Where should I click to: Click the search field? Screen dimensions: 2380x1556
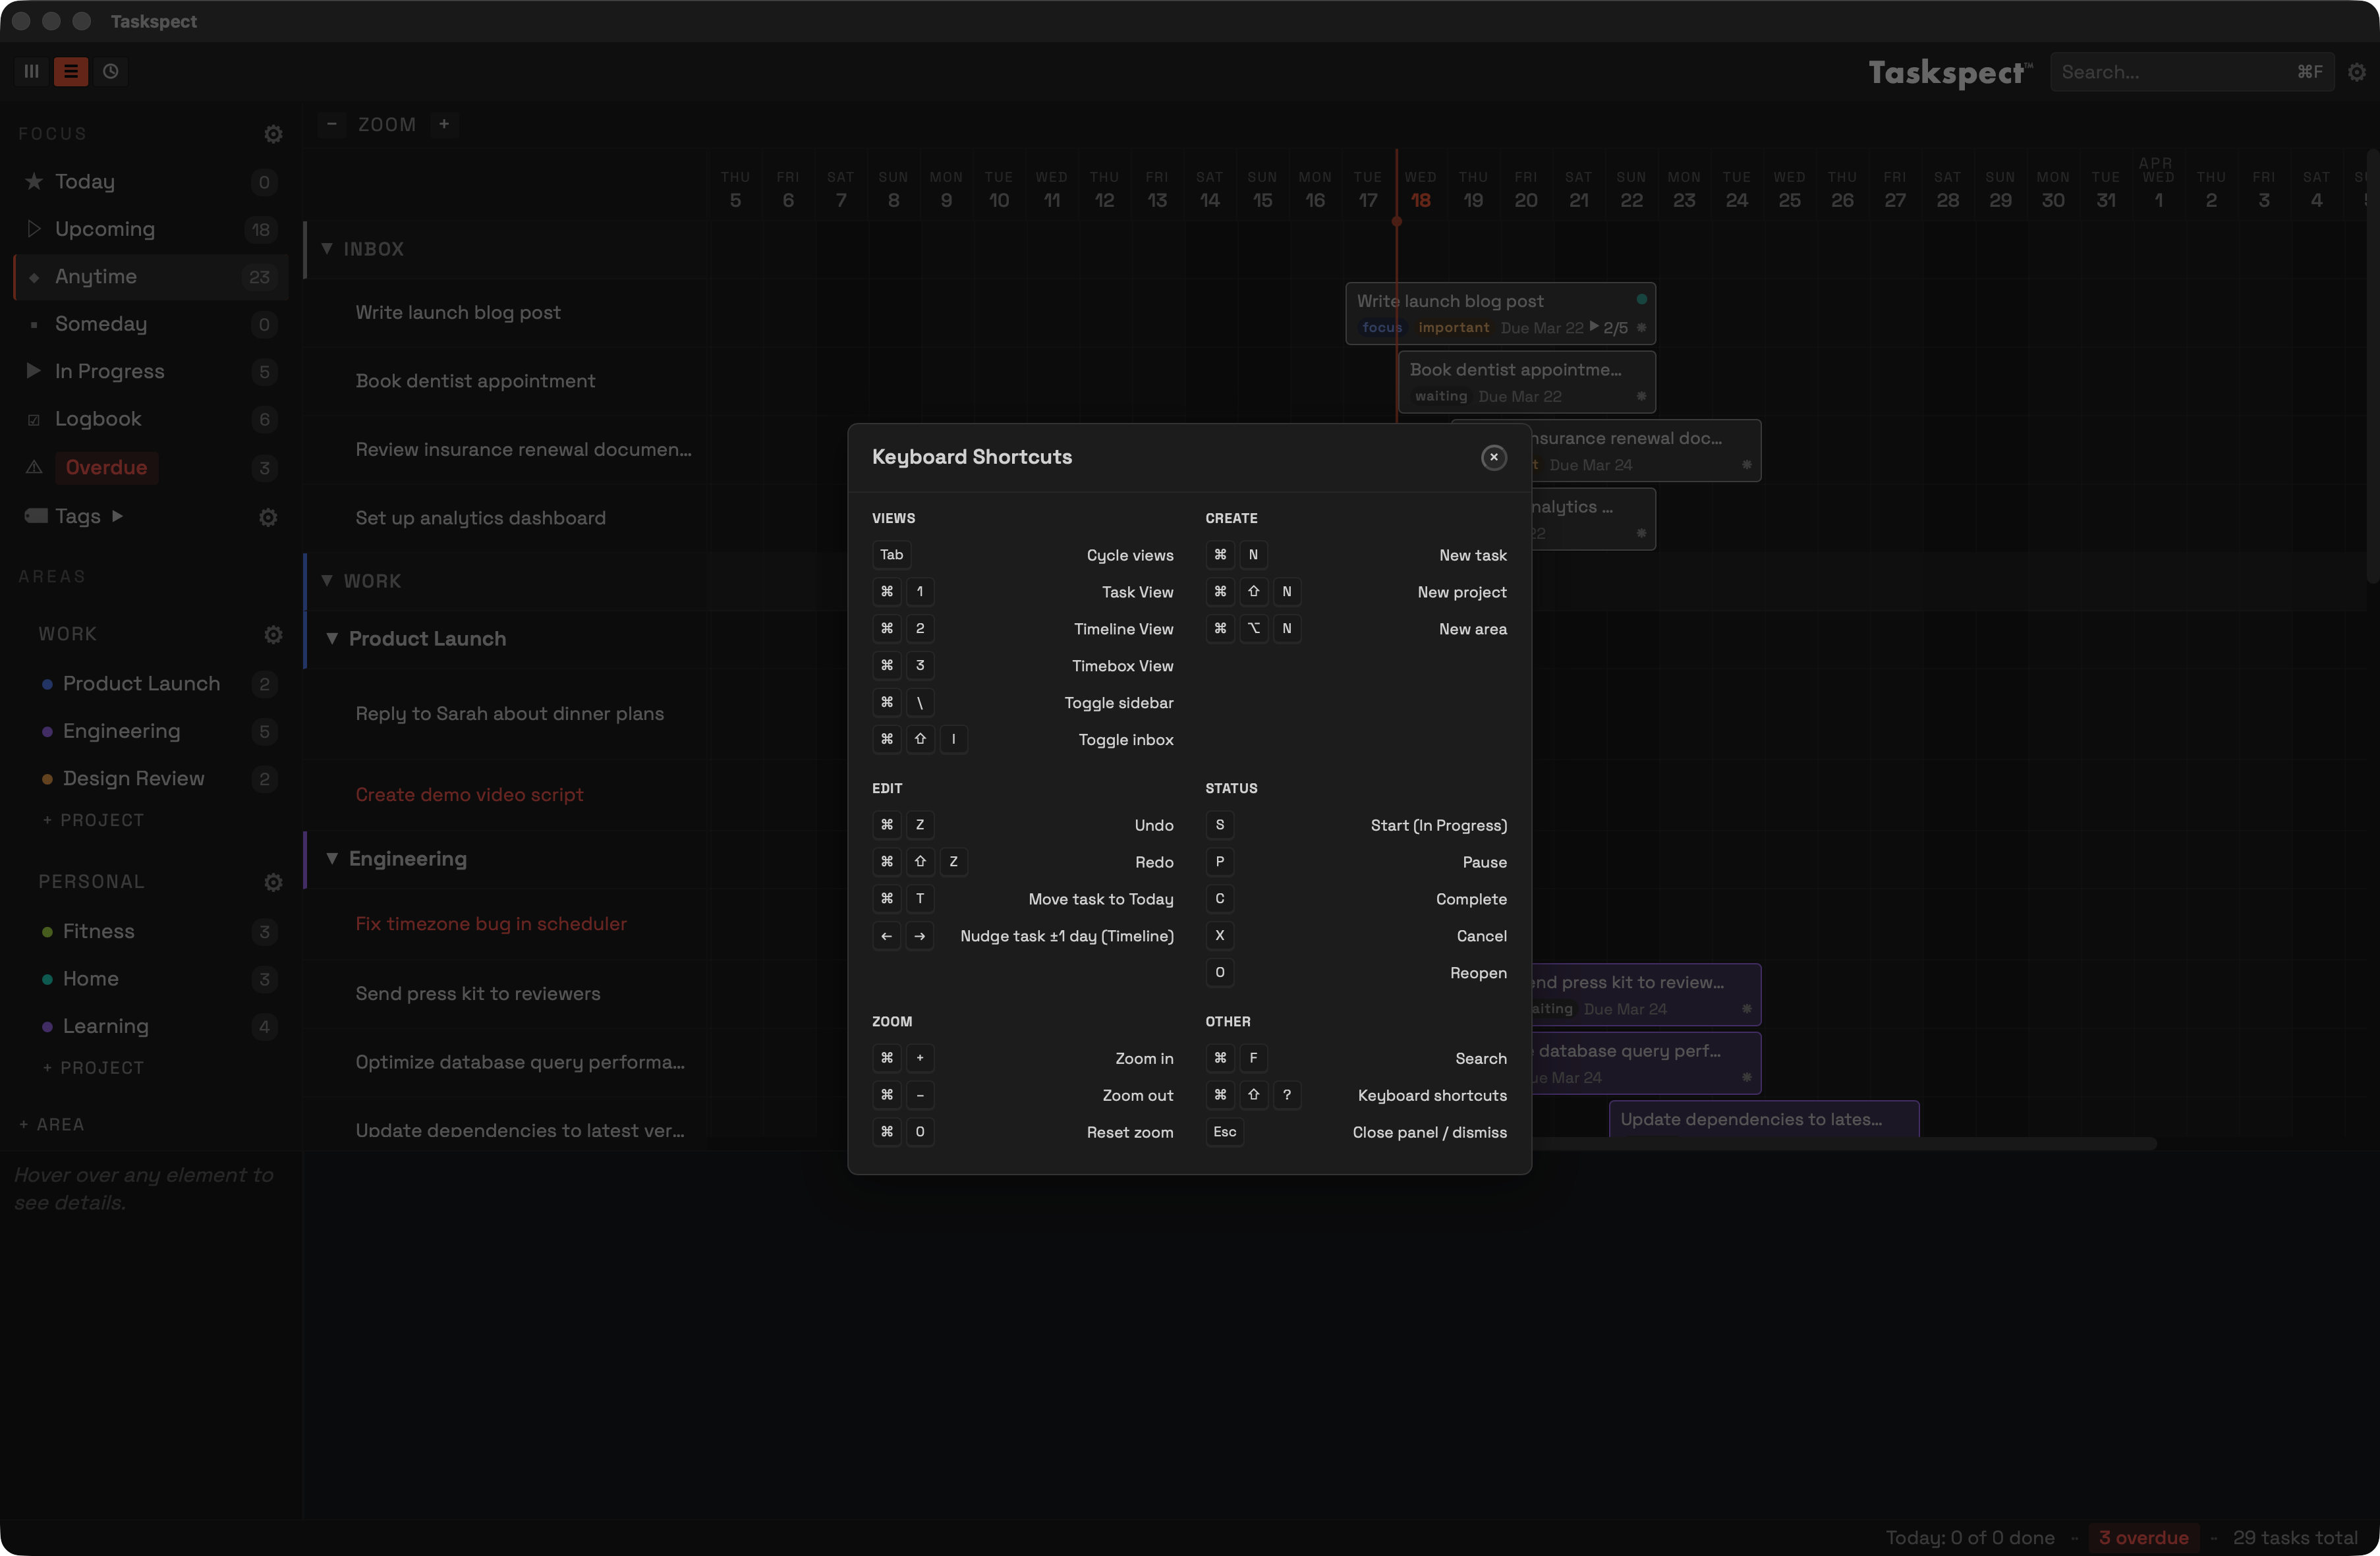point(2190,71)
